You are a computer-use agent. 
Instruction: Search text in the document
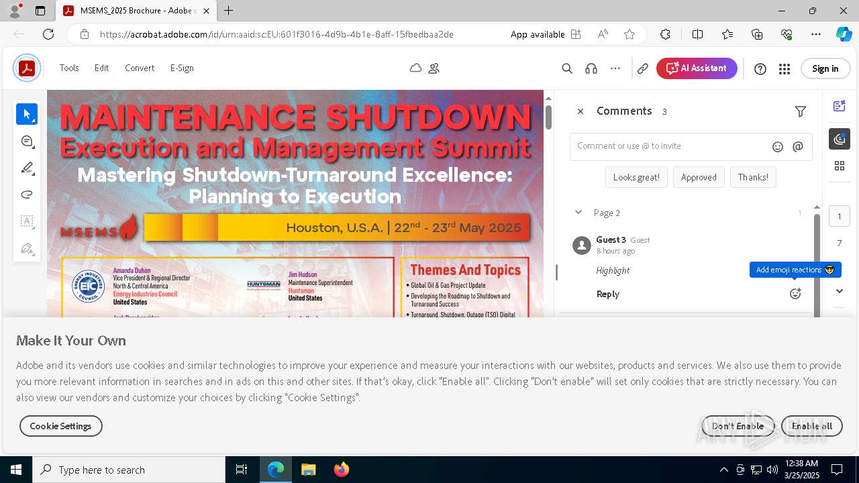[x=567, y=68]
